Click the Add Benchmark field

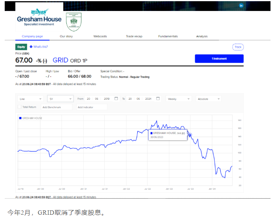(x=57, y=107)
